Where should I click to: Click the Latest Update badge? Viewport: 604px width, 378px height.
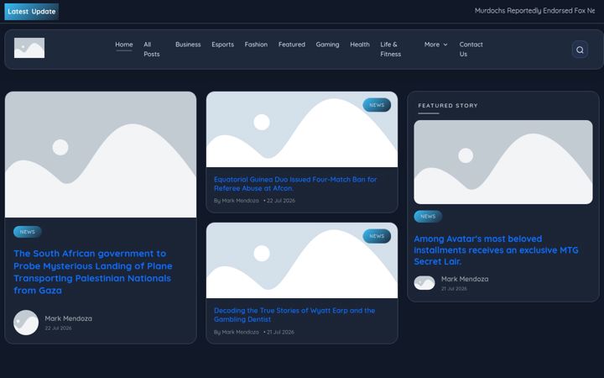[32, 12]
